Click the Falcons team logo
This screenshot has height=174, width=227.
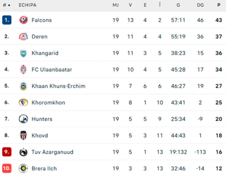[x=23, y=20]
